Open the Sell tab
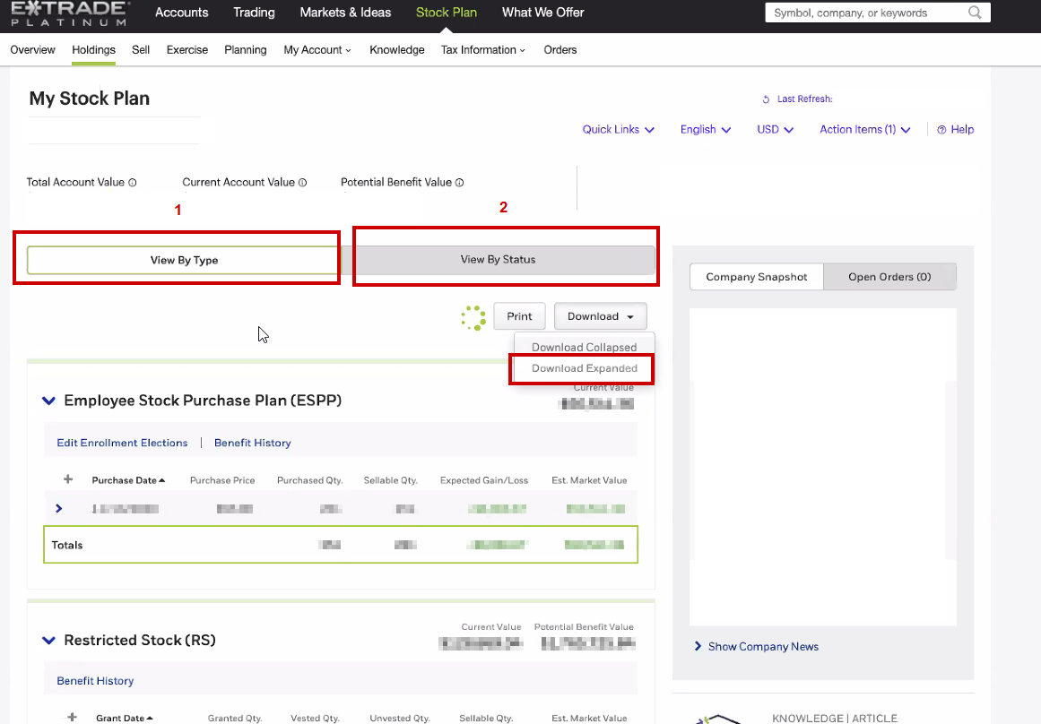 [141, 50]
